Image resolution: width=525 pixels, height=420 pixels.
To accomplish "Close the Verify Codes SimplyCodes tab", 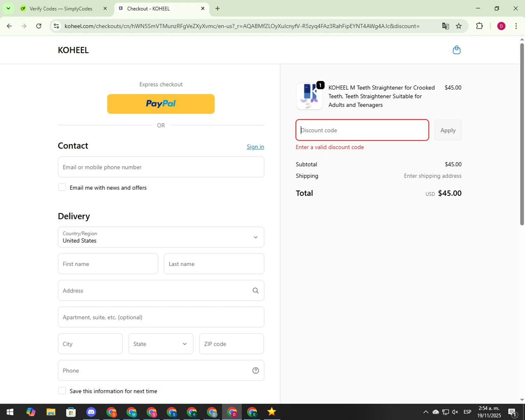I will click(x=105, y=8).
